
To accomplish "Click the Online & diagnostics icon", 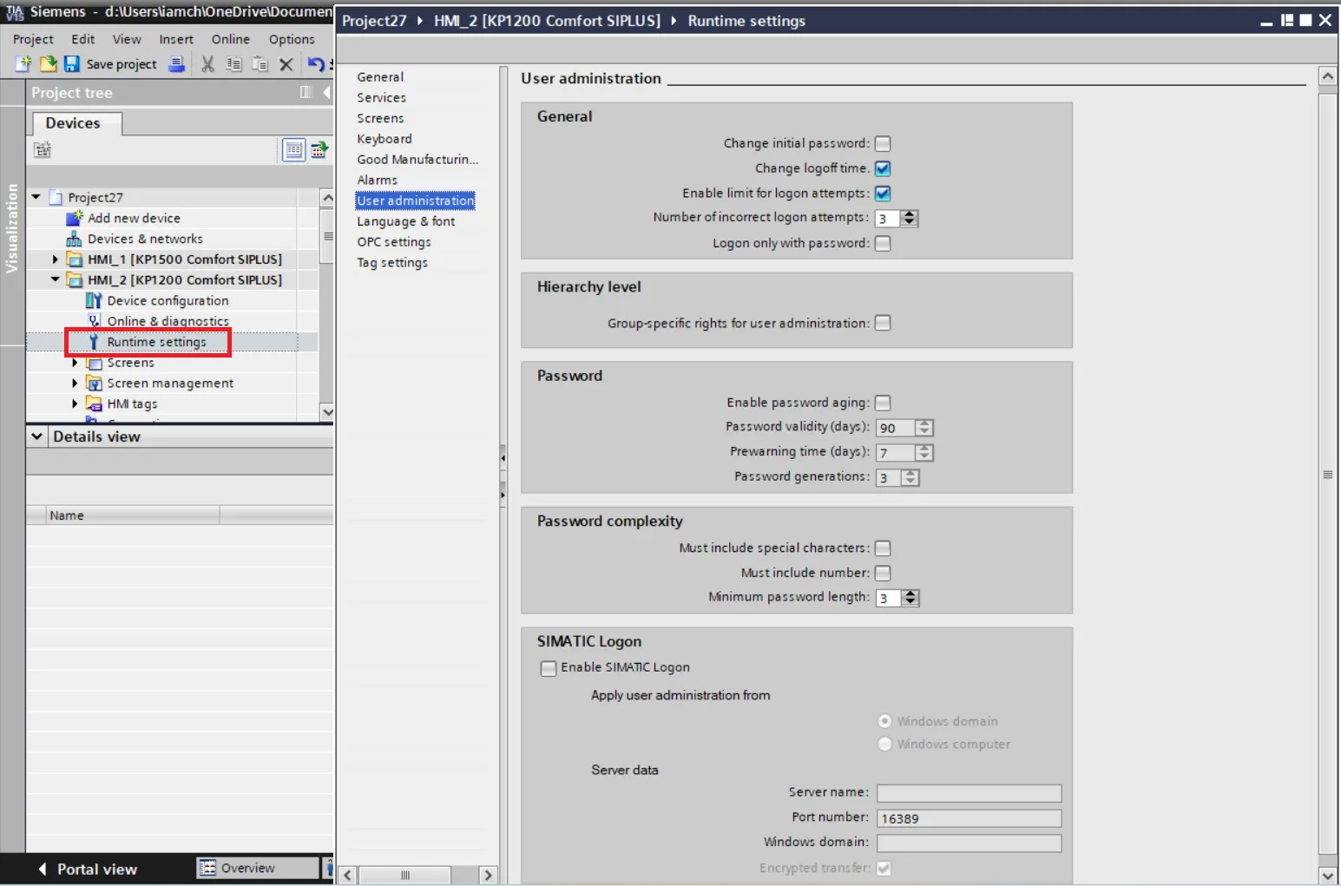I will tap(94, 321).
